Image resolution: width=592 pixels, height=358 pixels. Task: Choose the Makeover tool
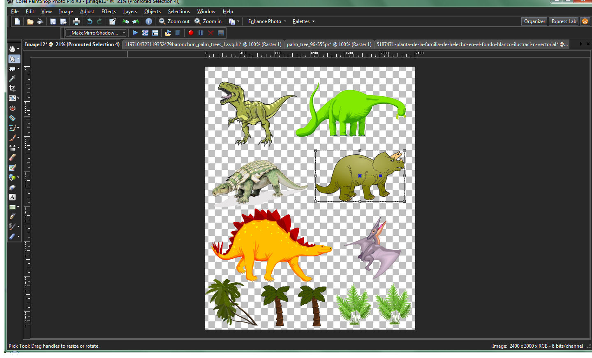[12, 118]
